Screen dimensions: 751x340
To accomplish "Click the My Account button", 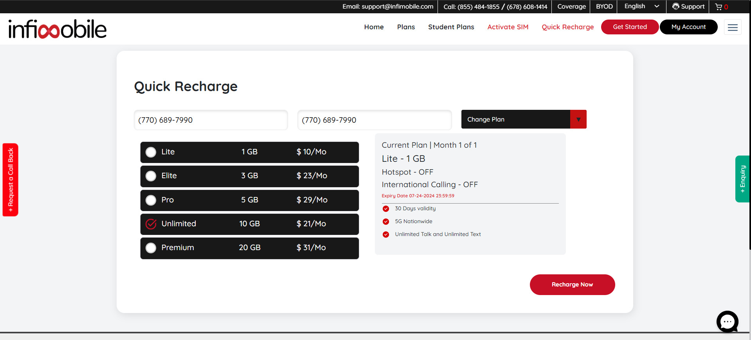I will pyautogui.click(x=688, y=27).
